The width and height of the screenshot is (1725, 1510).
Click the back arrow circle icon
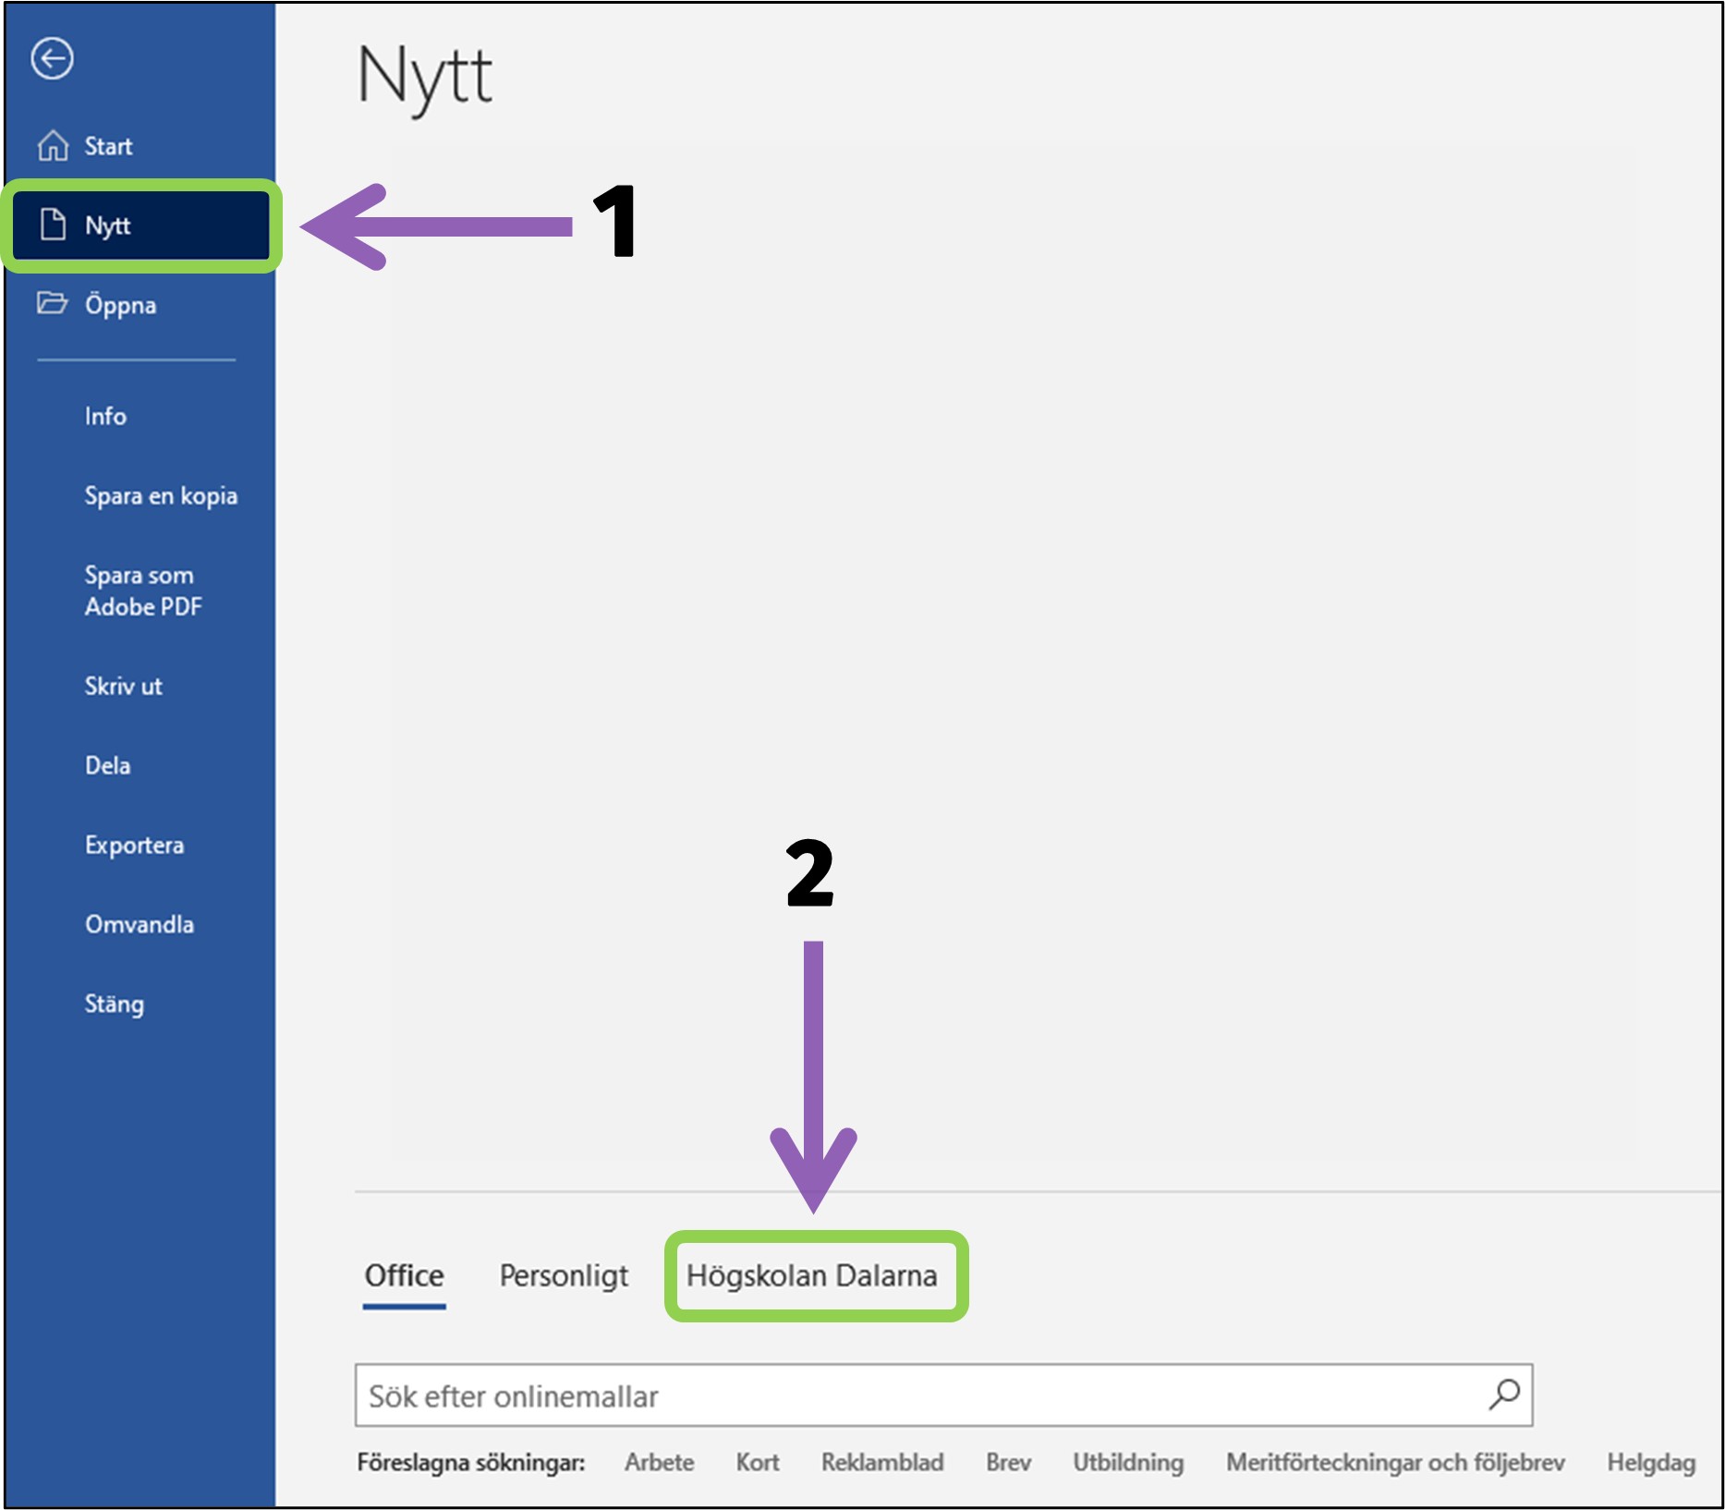click(x=52, y=58)
